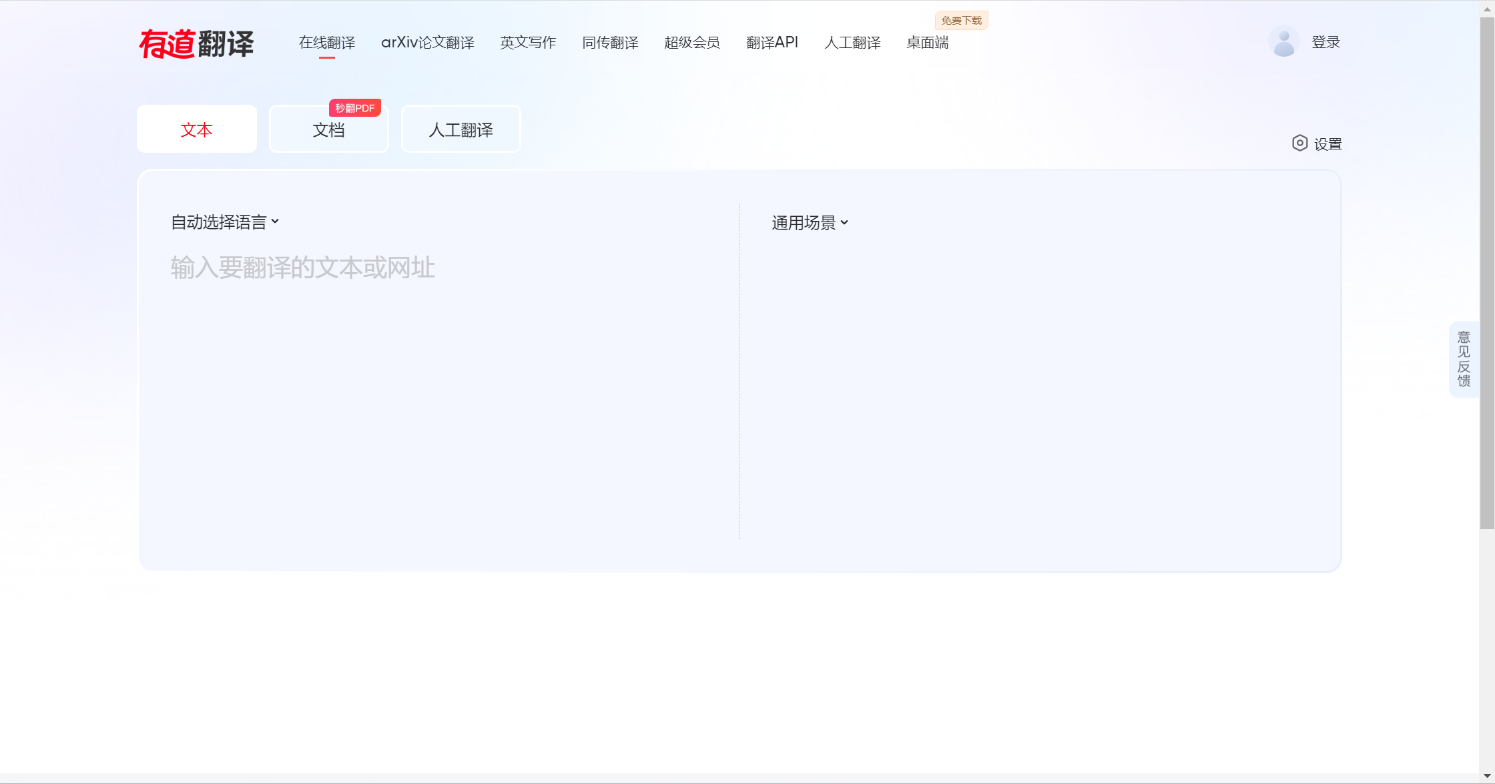Click the user avatar icon
Image resolution: width=1495 pixels, height=784 pixels.
(x=1283, y=42)
